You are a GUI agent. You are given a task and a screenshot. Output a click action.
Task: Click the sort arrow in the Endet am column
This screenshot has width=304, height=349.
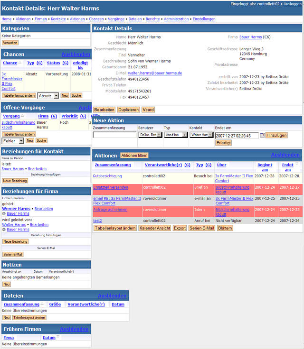[297, 164]
